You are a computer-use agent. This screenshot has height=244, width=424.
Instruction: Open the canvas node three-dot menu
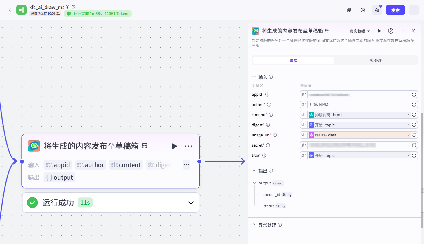tap(188, 146)
